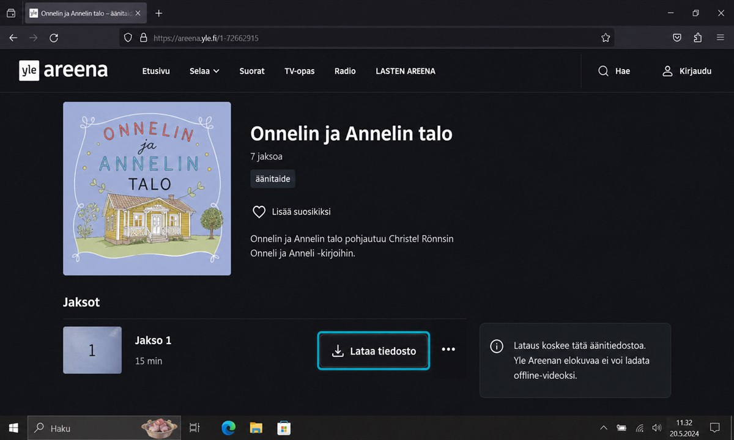Click the Yle Areena logo

pos(63,70)
